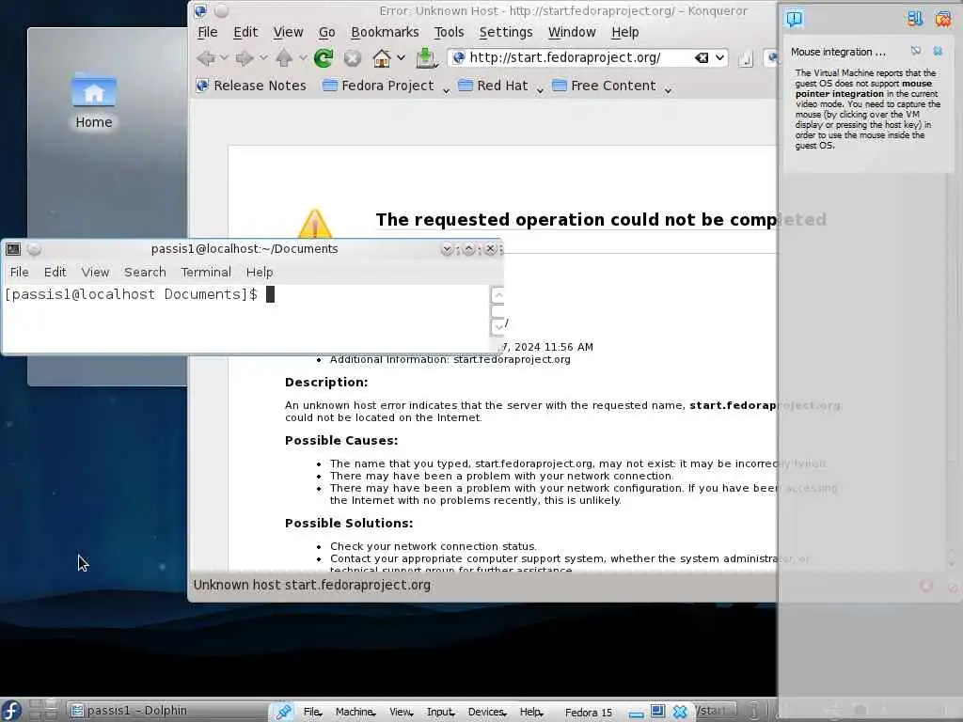Click the don't-show-again icon on Mouse integration notification
Screen dimensions: 963x722
(916, 51)
